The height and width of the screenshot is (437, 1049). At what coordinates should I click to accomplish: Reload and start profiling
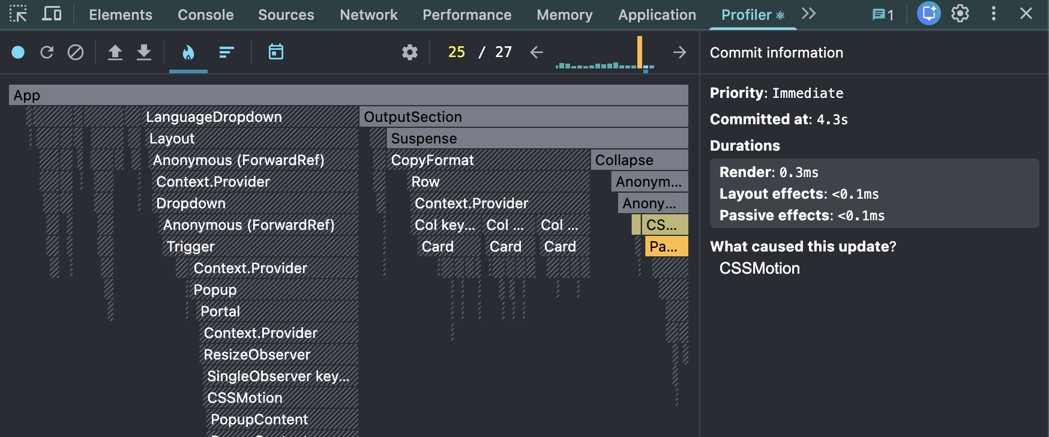coord(47,53)
